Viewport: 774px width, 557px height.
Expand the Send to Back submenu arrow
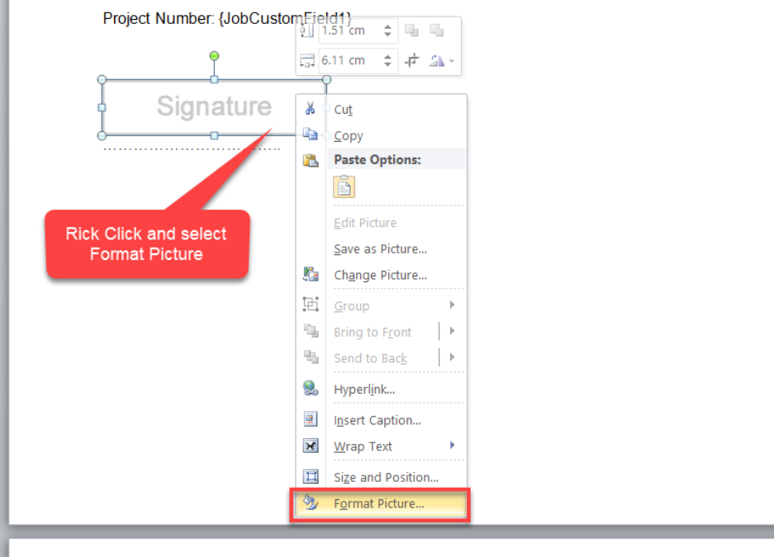click(x=452, y=357)
